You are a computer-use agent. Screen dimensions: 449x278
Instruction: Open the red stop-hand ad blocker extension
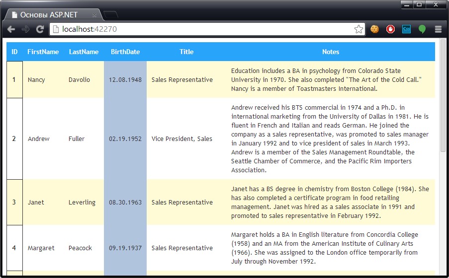click(x=390, y=29)
